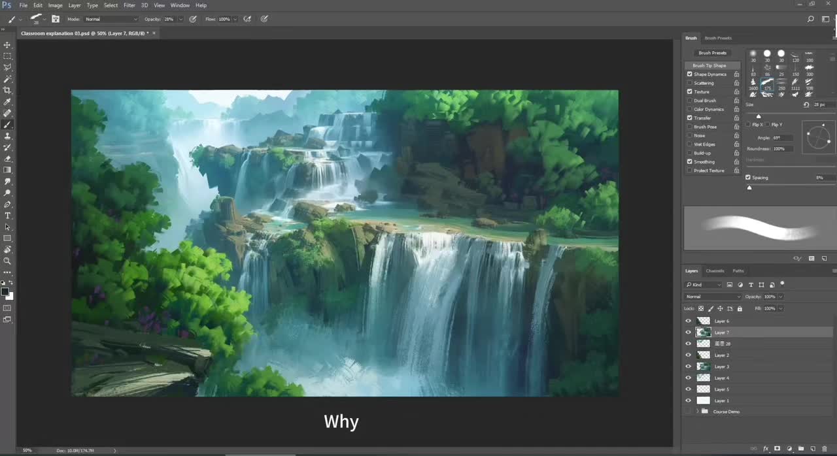This screenshot has width=837, height=456.
Task: Click the Spacing slider handle
Action: click(749, 187)
